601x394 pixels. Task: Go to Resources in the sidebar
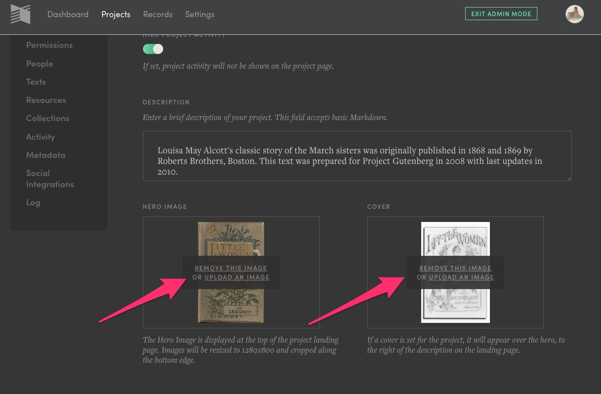click(x=46, y=100)
